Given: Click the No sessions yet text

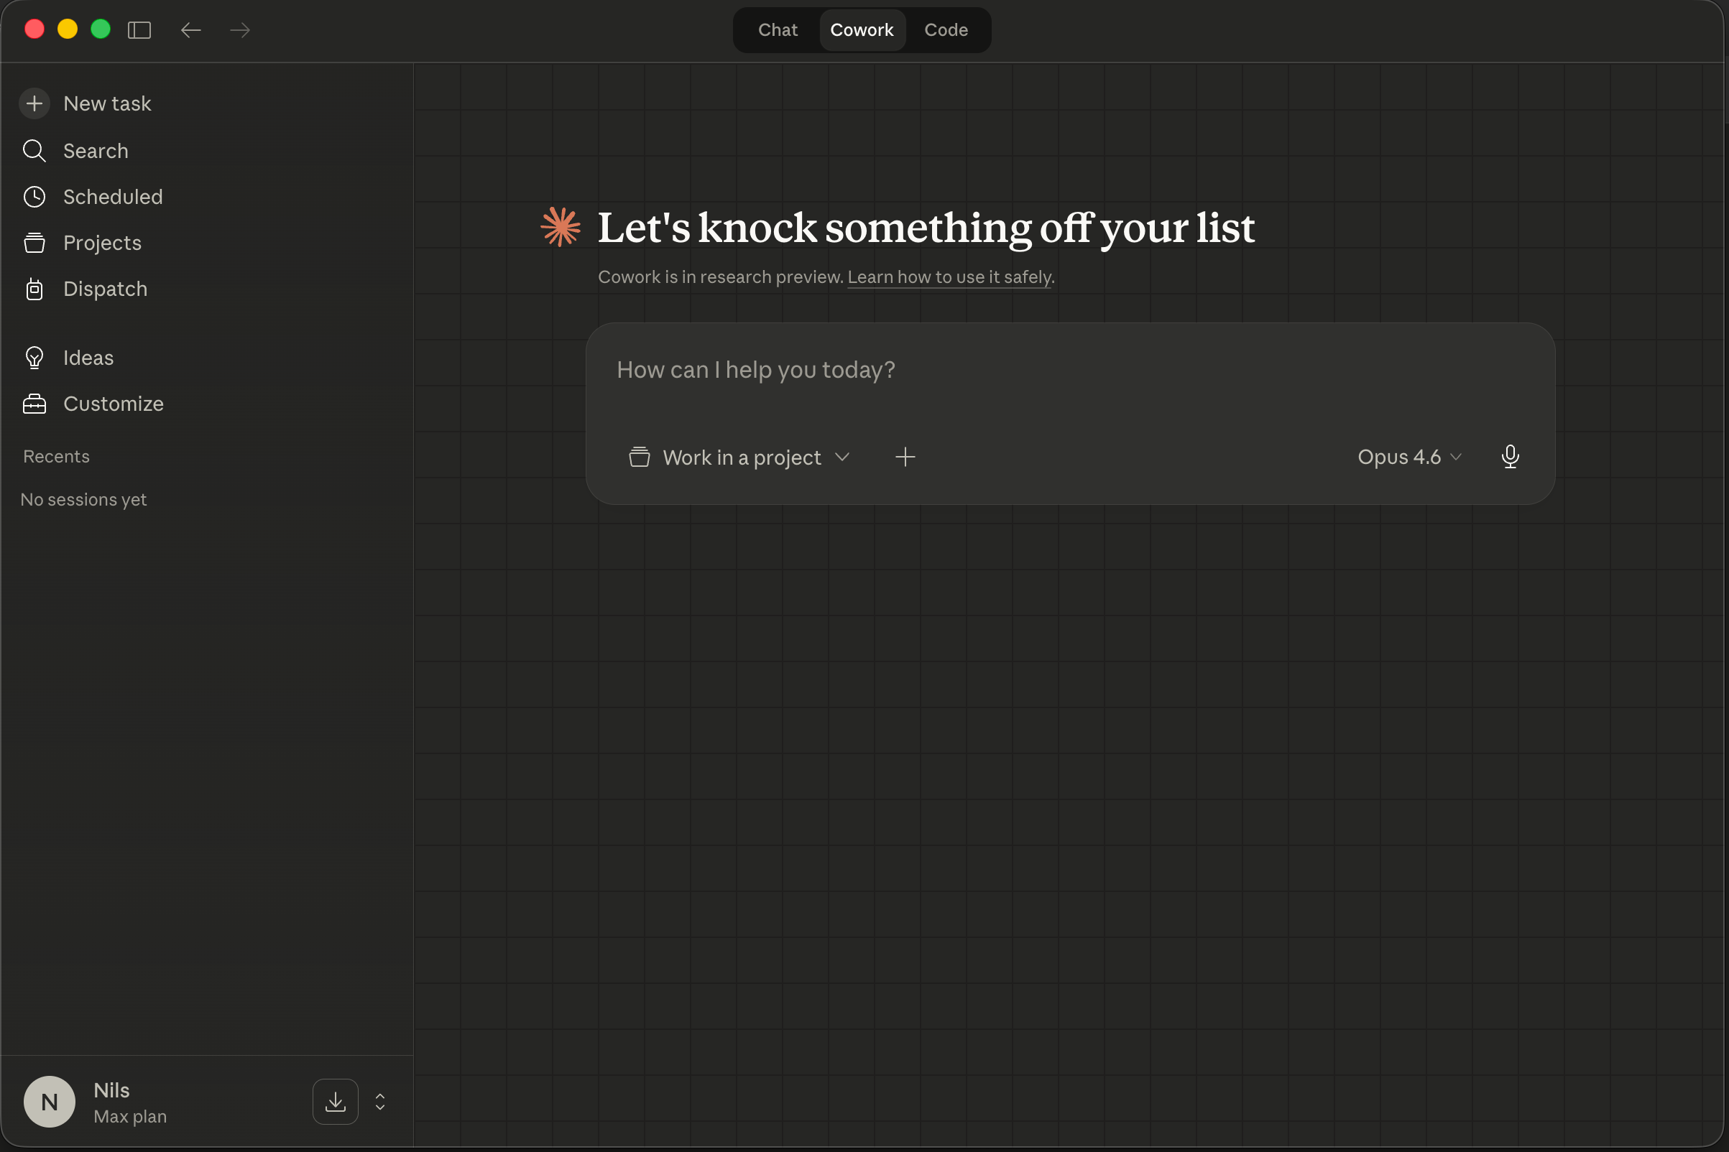Looking at the screenshot, I should coord(84,500).
